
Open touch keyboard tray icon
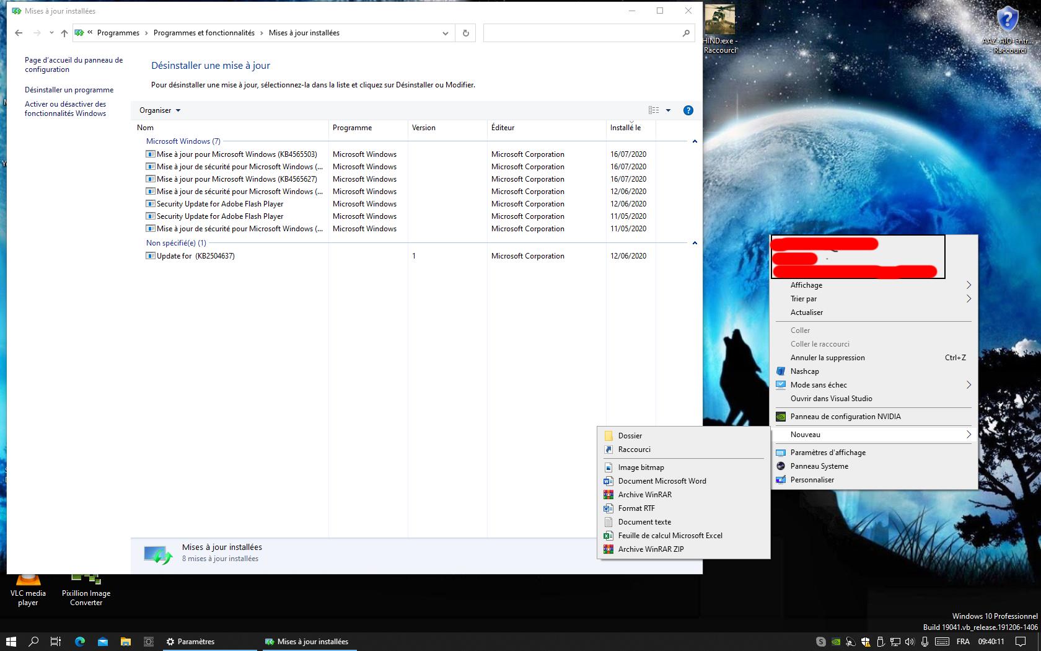click(942, 642)
